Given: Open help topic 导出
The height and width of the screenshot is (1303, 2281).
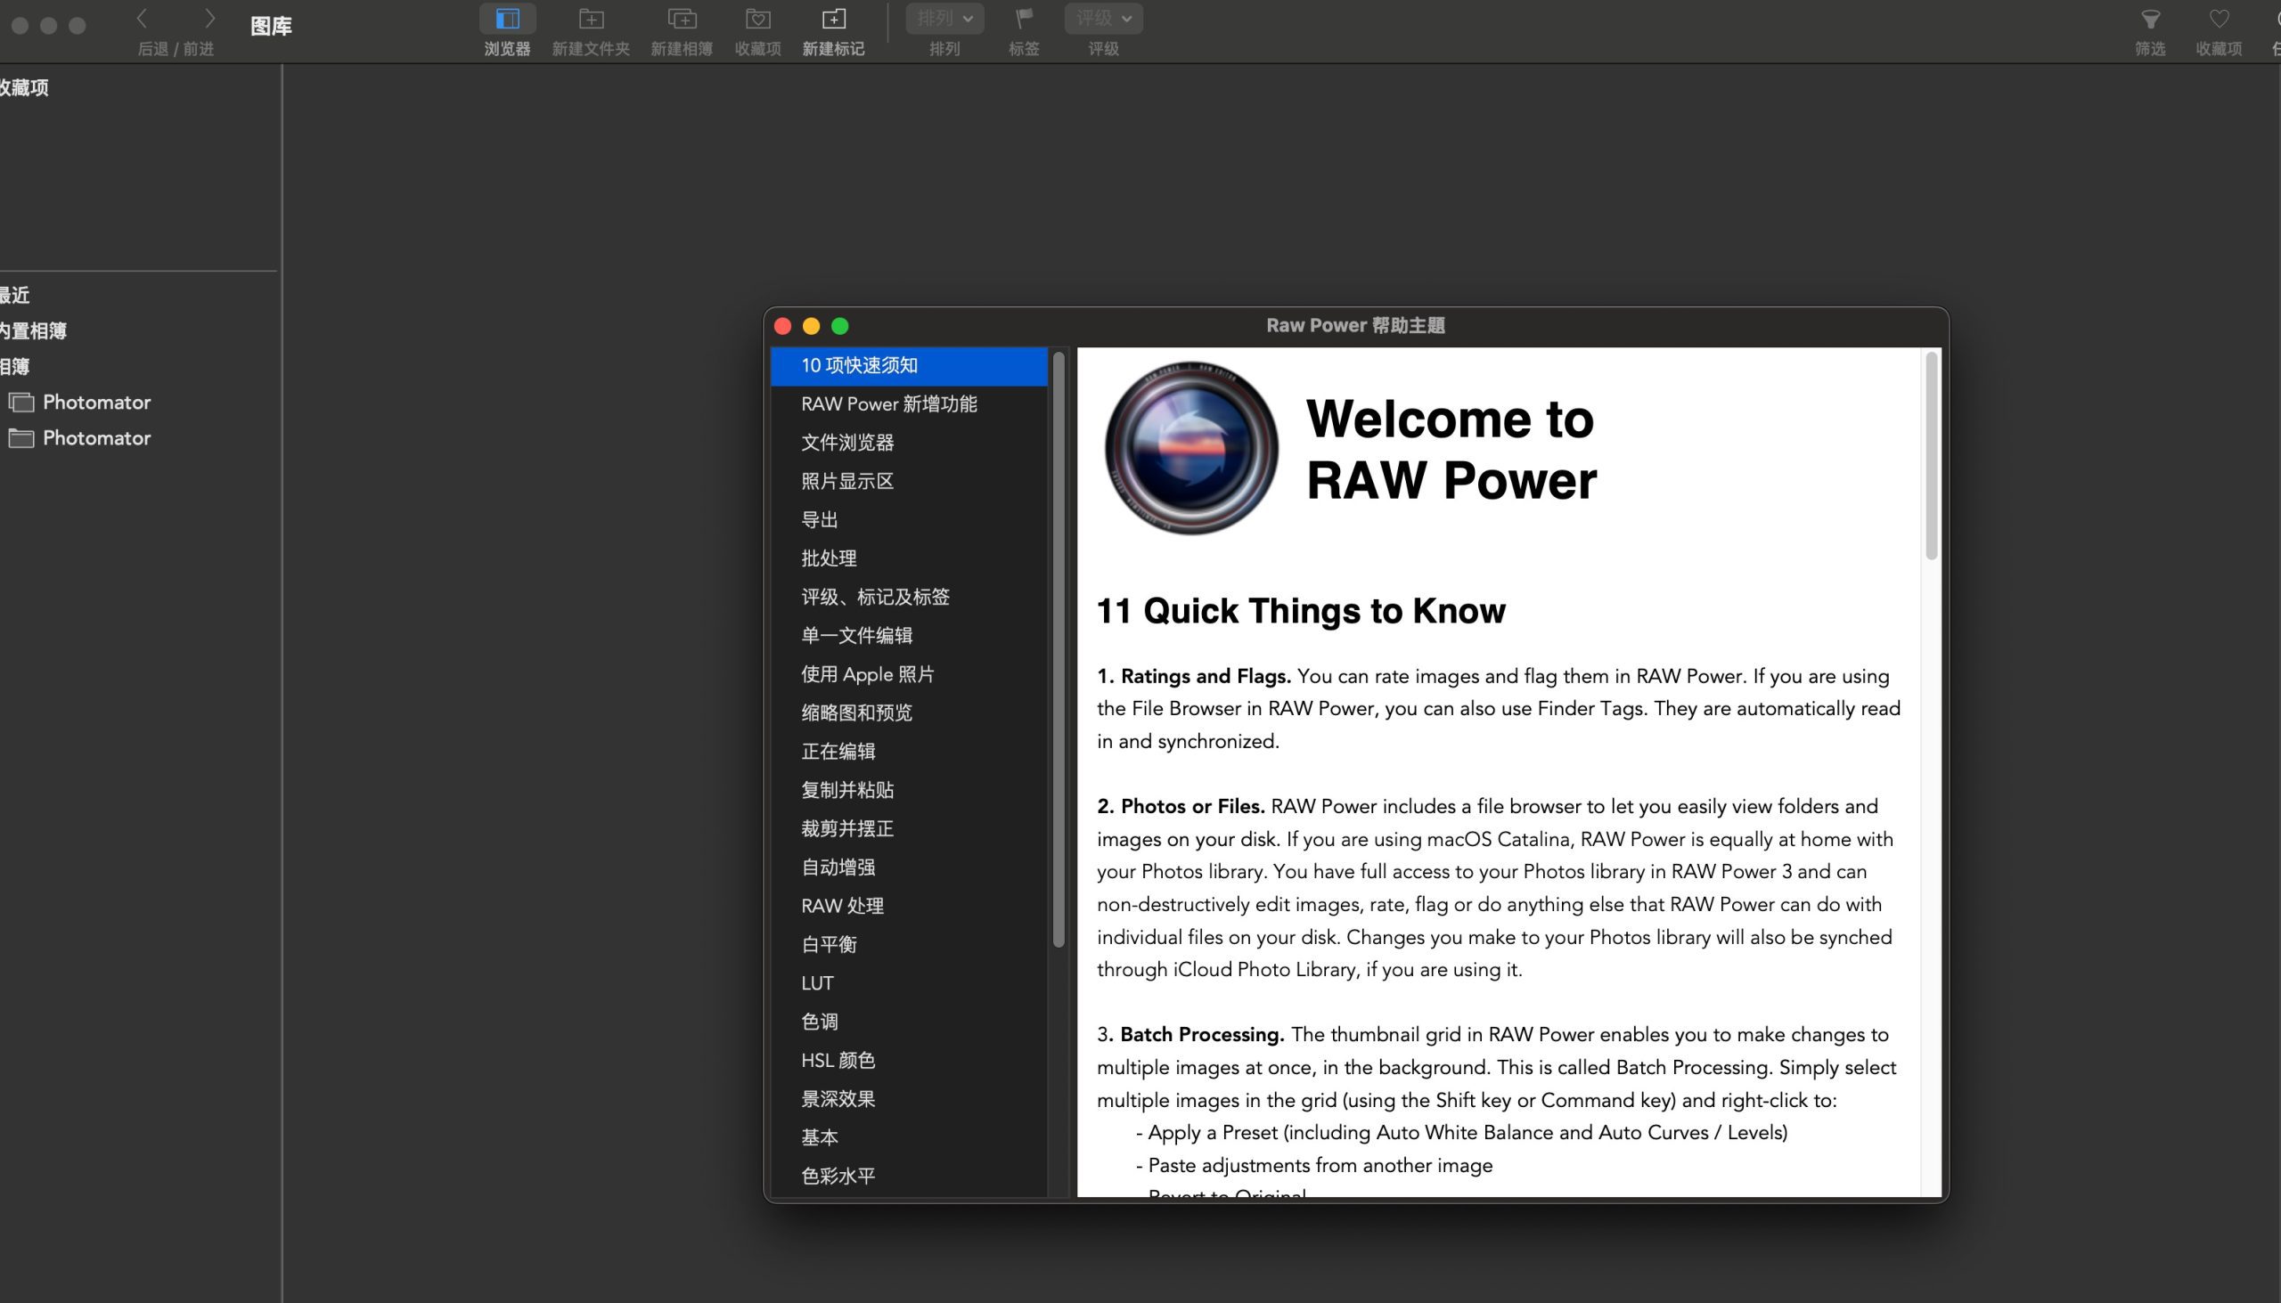Looking at the screenshot, I should [909, 520].
